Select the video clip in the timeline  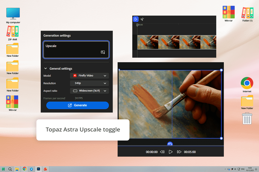tap(177, 42)
